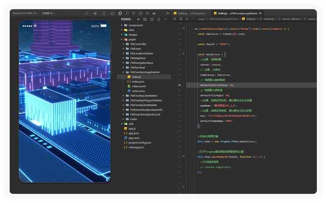Expand the utils folder
The width and height of the screenshot is (326, 203).
131,124
